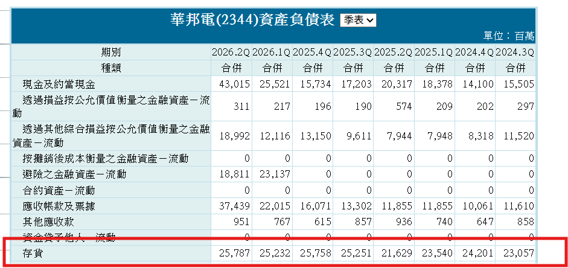Viewport: 568px width, 268px height.
Task: Click the 2024.3Q column header
Action: (515, 53)
